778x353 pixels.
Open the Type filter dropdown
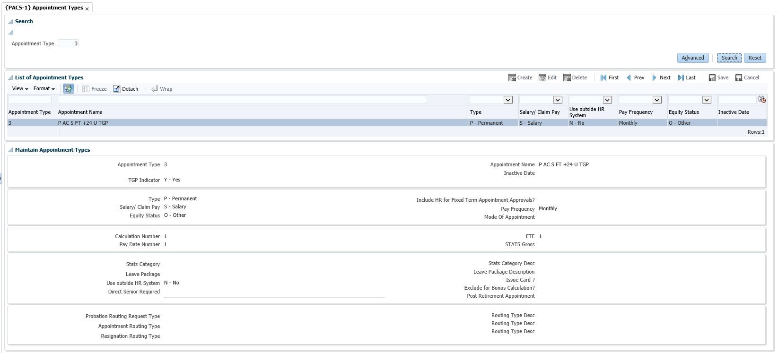(508, 100)
